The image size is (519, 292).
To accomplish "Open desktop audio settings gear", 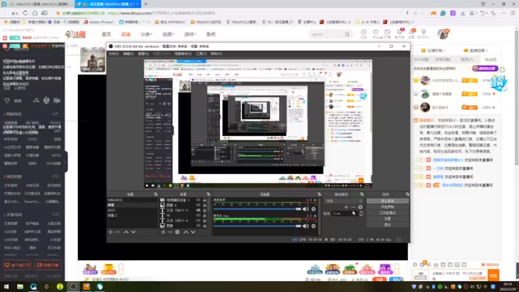I will [313, 209].
